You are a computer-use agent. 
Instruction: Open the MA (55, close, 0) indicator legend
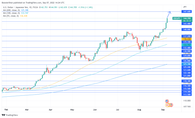[x=11, y=16]
